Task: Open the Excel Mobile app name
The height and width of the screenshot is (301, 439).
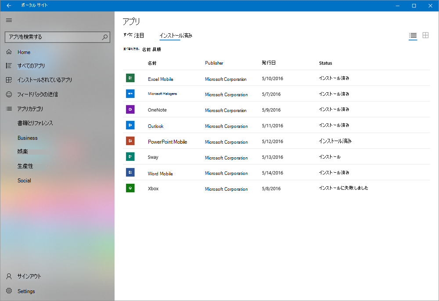Action: point(160,79)
